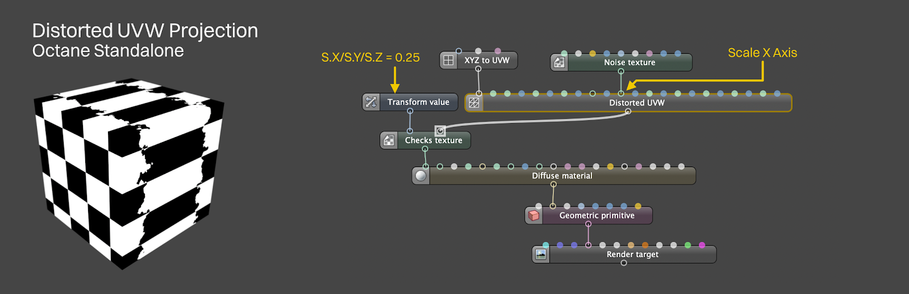Click the Render target node title

click(632, 254)
